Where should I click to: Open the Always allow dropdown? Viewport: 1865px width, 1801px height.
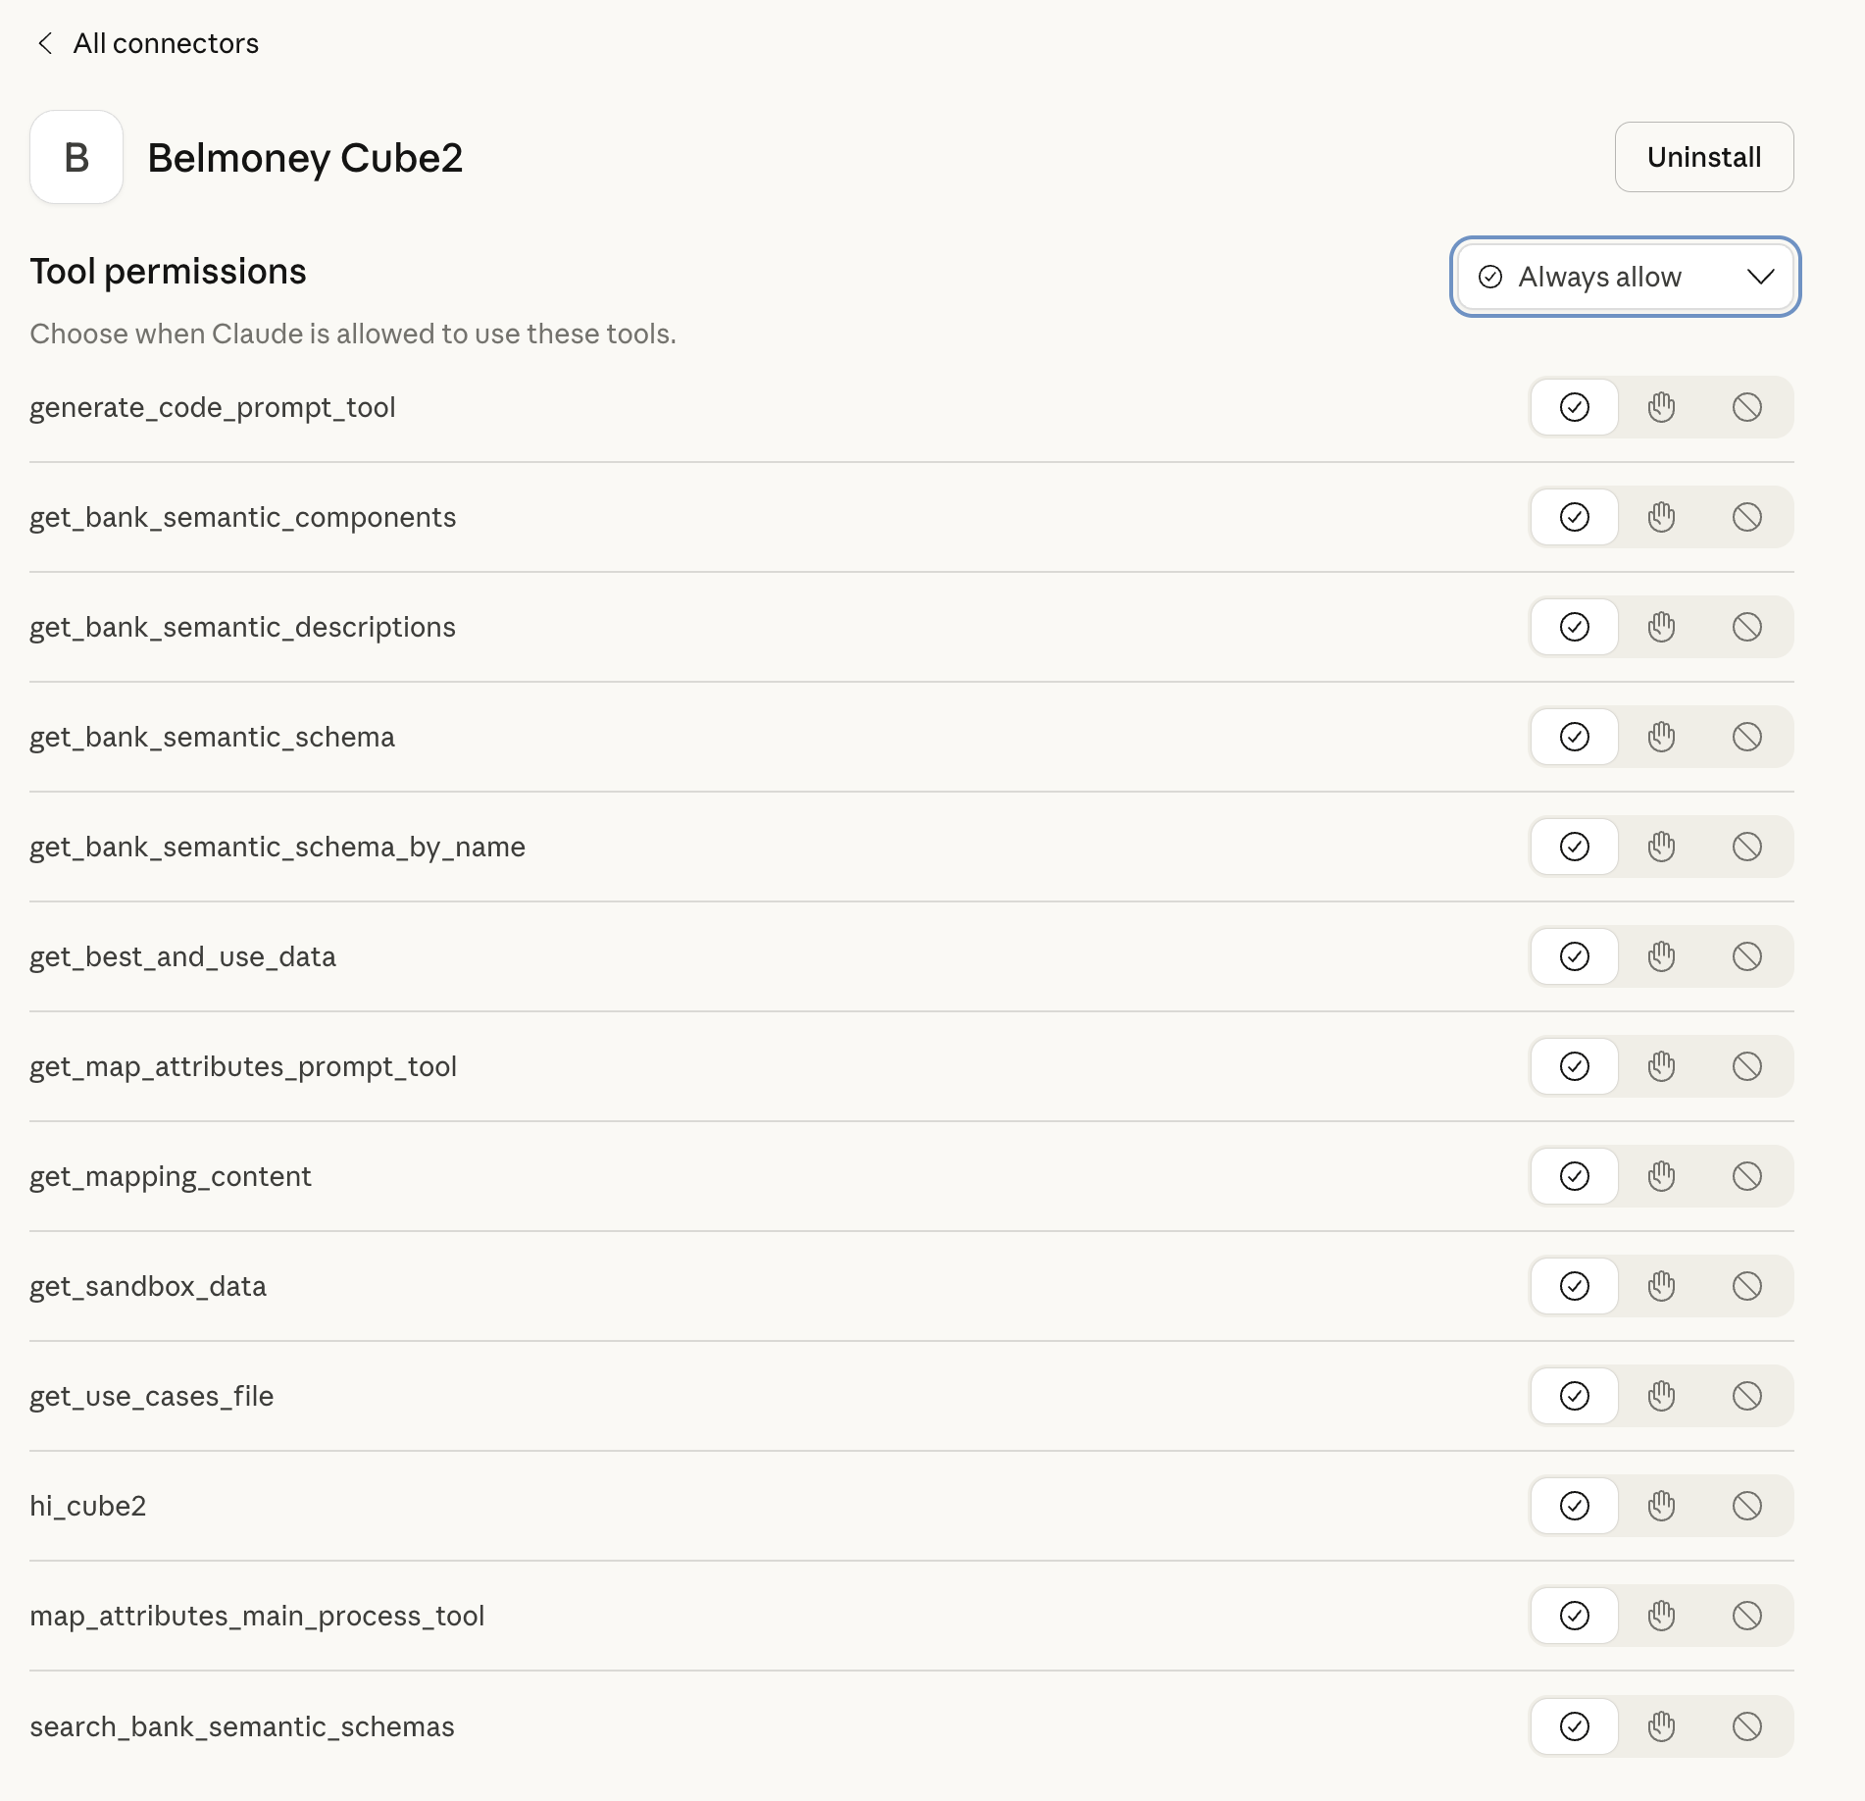tap(1623, 277)
